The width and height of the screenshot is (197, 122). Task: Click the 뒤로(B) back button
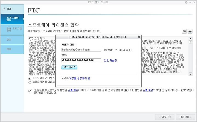pos(165,117)
